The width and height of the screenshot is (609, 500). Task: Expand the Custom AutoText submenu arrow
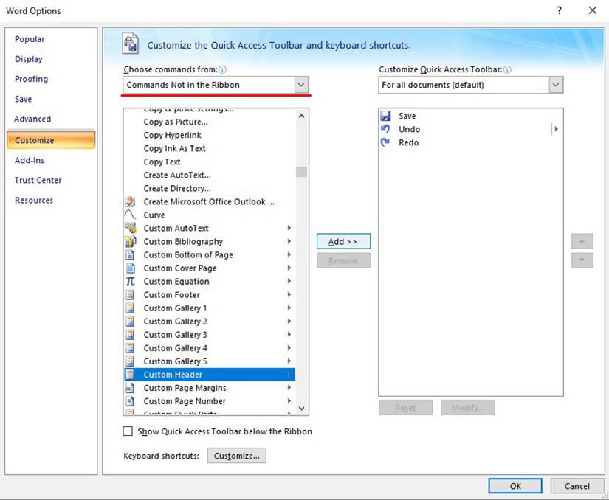click(289, 228)
